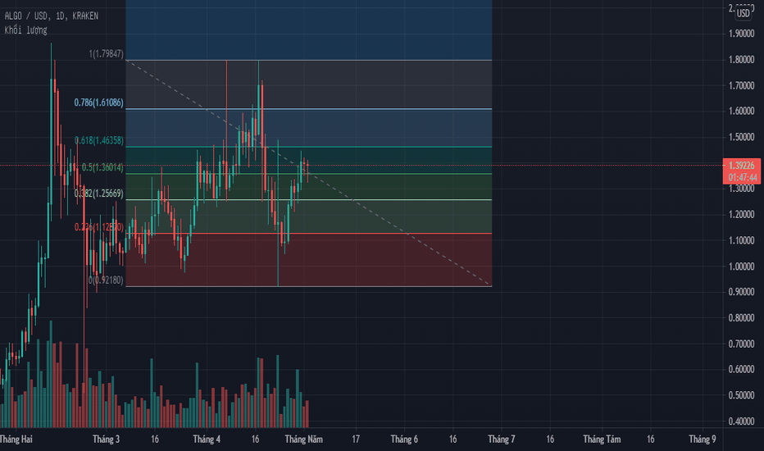Click the Tháng Năm time axis label
764x451 pixels.
(x=303, y=440)
